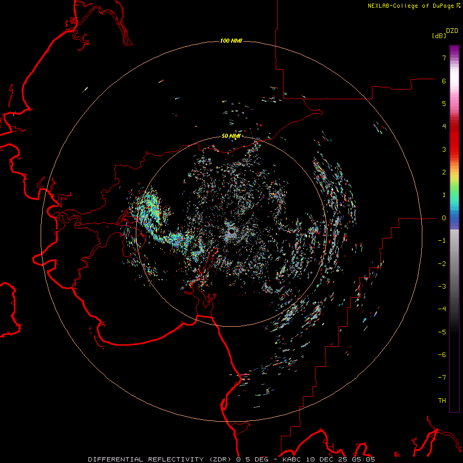Click the "05:05" time in caption
Viewport: 463px width, 463px height.
point(364,459)
